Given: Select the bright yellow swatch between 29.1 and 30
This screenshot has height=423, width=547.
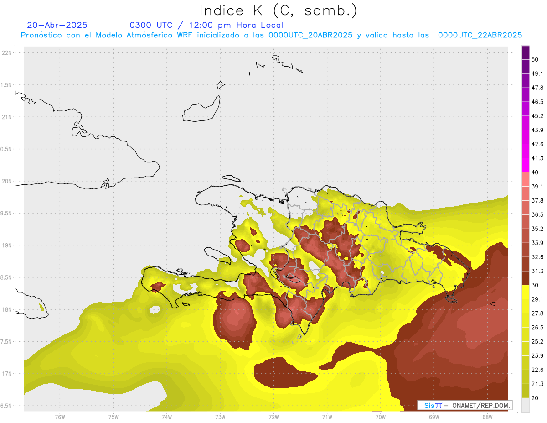Looking at the screenshot, I should [526, 292].
